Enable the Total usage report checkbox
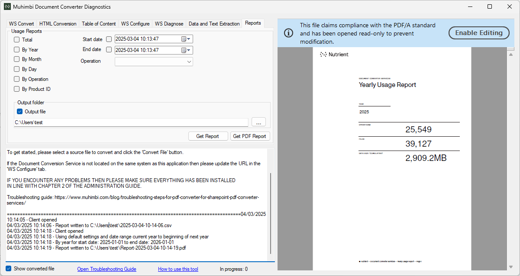This screenshot has height=276, width=520. click(16, 39)
